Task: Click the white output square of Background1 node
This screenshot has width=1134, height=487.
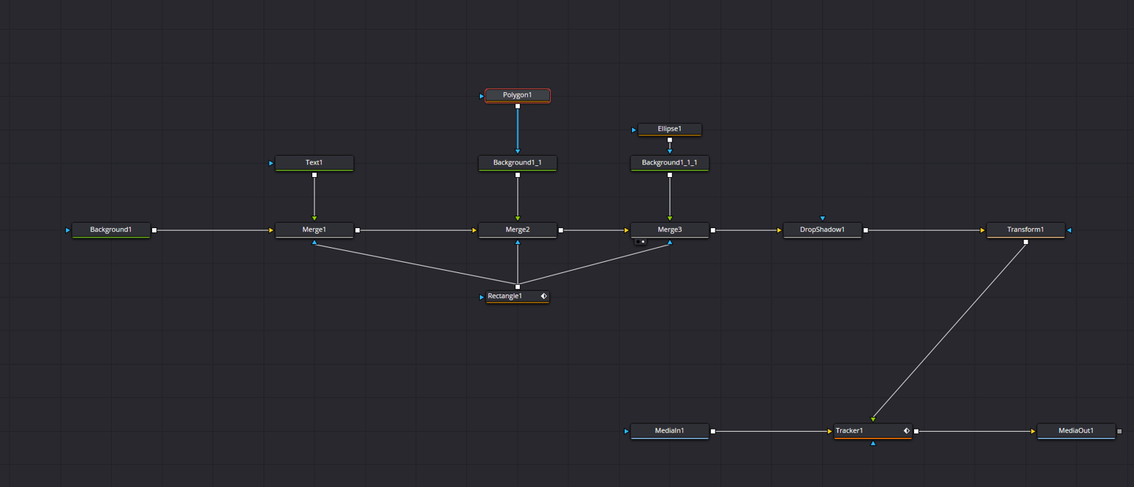Action: [154, 230]
